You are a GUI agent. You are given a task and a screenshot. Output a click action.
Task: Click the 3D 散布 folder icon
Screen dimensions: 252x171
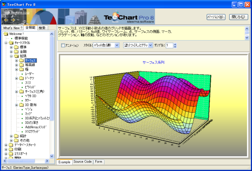click(21, 105)
